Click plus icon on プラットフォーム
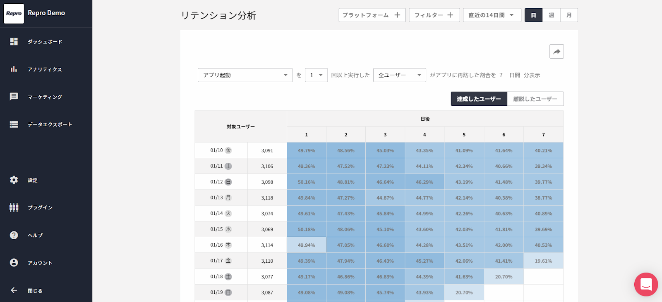The height and width of the screenshot is (302, 662). coord(397,15)
